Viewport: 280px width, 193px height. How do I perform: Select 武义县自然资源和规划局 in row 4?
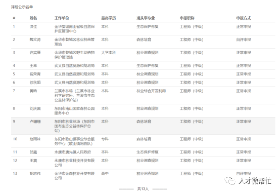[74, 66]
